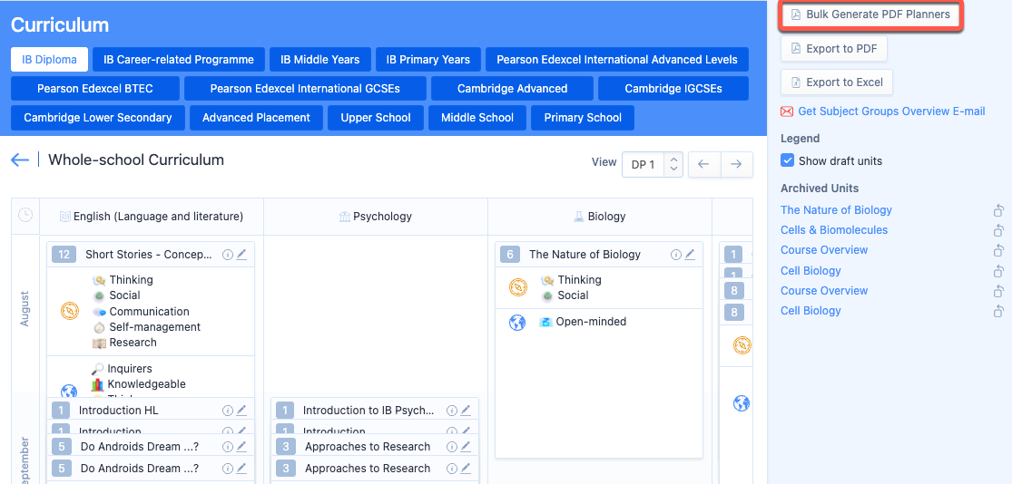Click Export to PDF button

(x=834, y=48)
